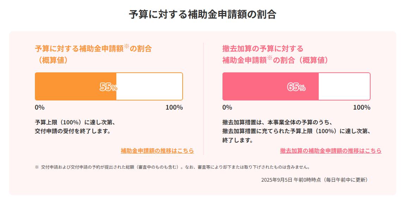Click the 100% label under the orange bar
Viewport: 409px width, 202px height.
(x=174, y=107)
